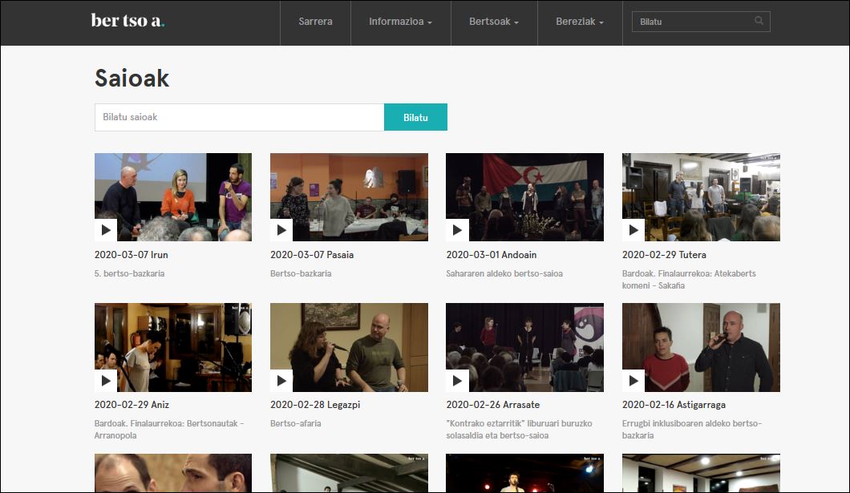Play the 2020-02-16 Astigarraga video
The image size is (850, 493).
[x=633, y=380]
